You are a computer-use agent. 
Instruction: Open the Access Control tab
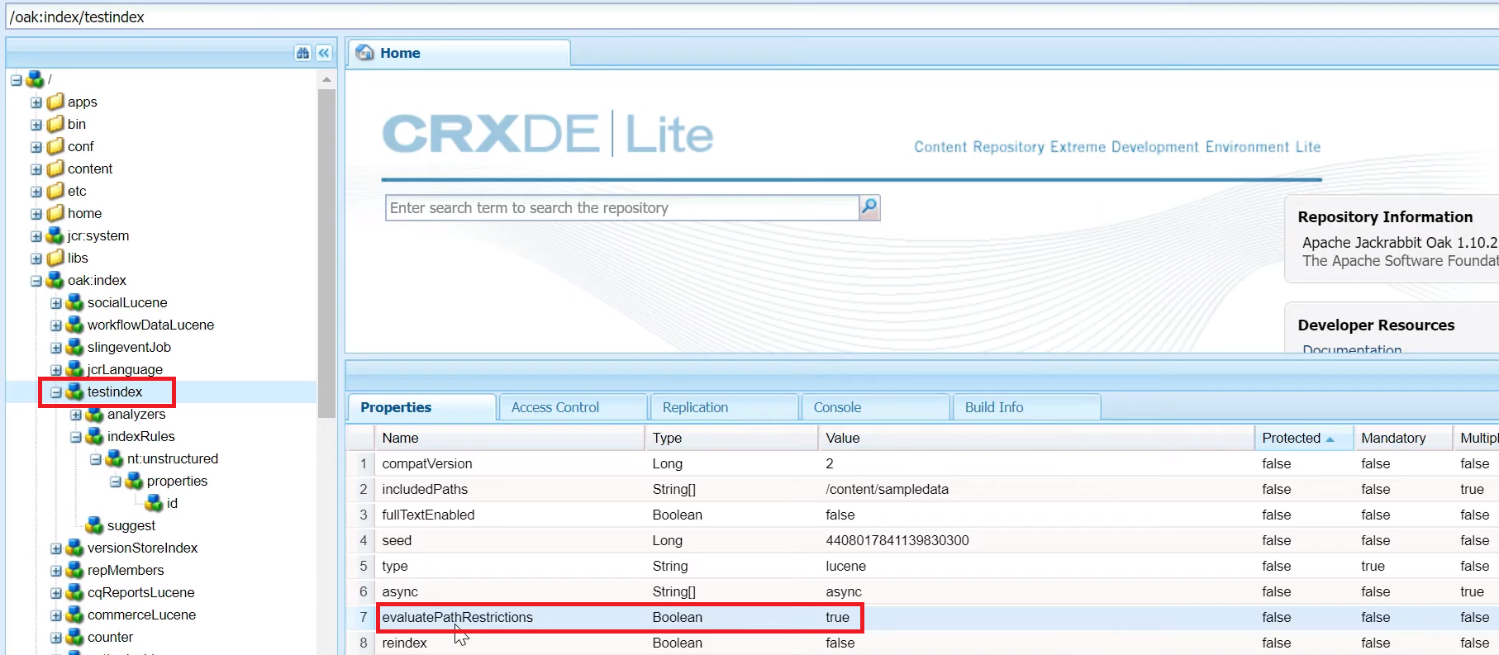[573, 407]
